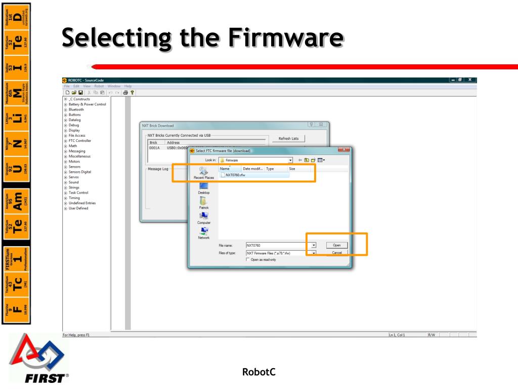518x389 pixels.
Task: Click the Undo arrow toolbar icon
Action: 110,93
